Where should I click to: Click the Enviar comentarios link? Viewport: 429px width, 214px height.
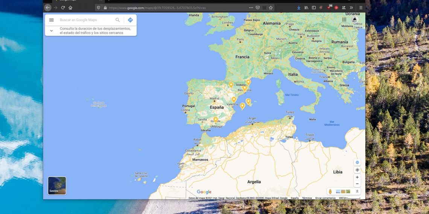point(325,198)
